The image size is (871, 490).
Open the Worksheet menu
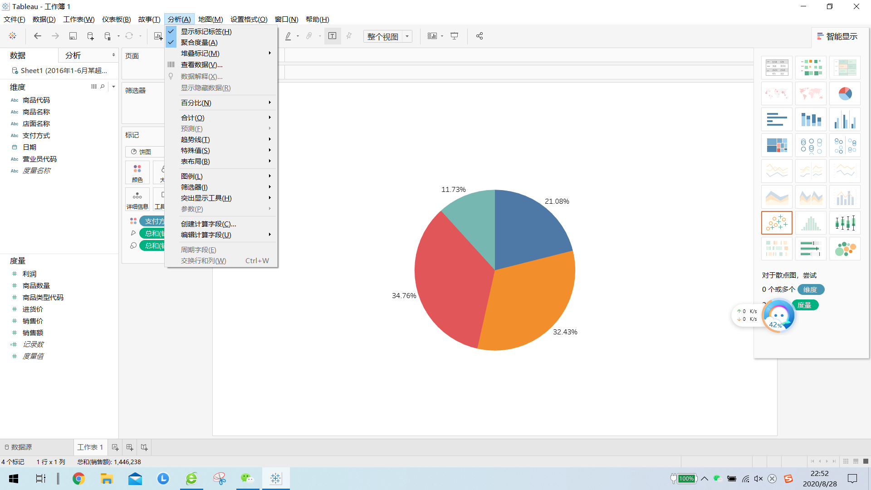[x=79, y=19]
